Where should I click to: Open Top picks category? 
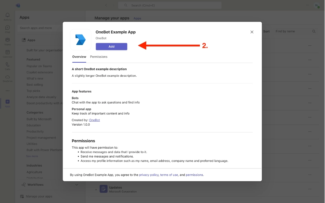coord(33,91)
